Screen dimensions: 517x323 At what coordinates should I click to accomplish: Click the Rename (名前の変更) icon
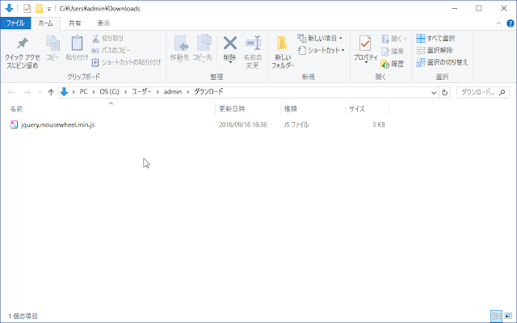point(253,43)
